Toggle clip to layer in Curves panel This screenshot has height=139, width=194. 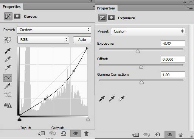coord(42,133)
